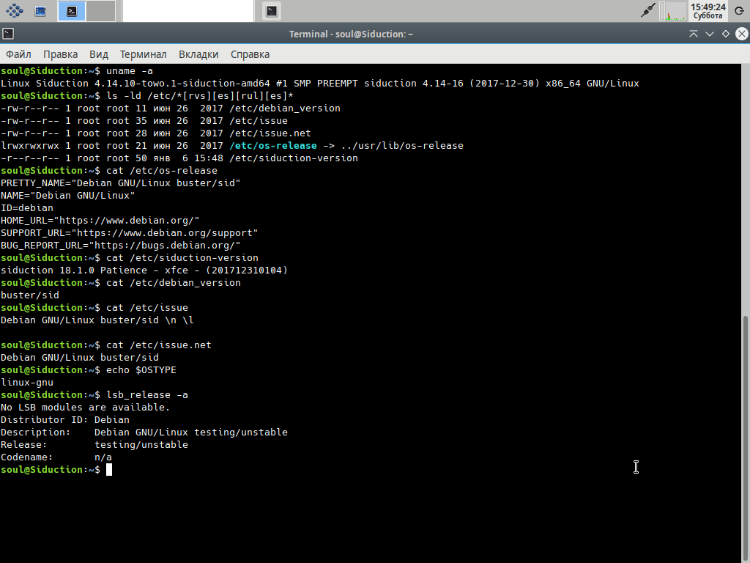Close the Terminal window
750x563 pixels.
click(742, 34)
